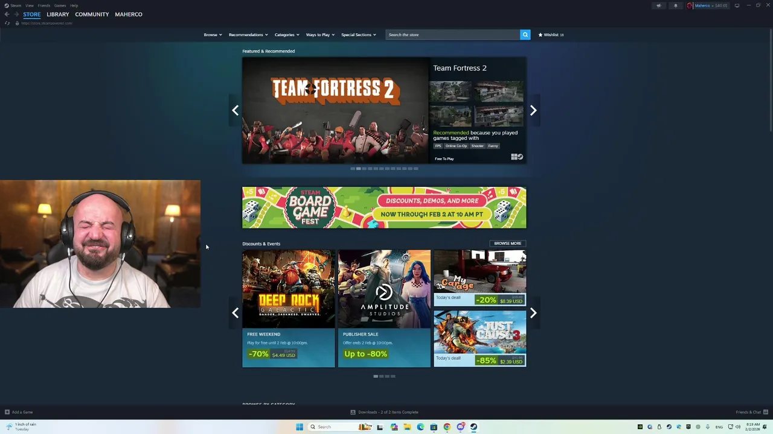773x434 pixels.
Task: Expand the Ways to Play dropdown
Action: point(320,34)
